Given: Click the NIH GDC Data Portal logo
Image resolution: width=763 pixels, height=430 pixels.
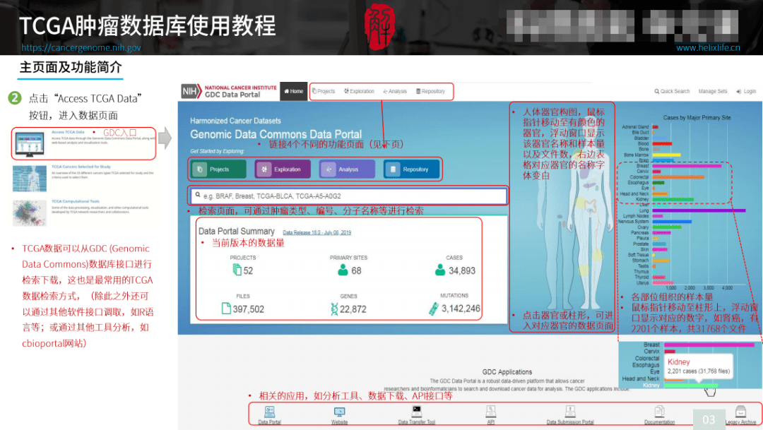Looking at the screenshot, I should [229, 91].
